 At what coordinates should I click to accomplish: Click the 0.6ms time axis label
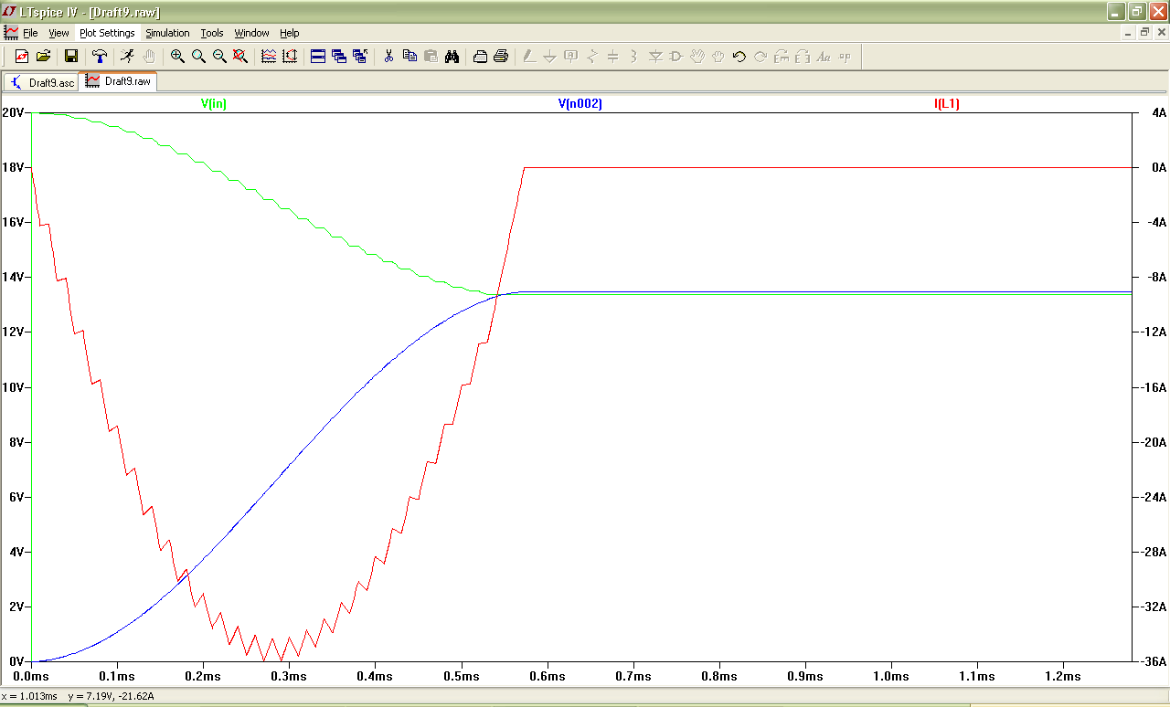pos(547,676)
